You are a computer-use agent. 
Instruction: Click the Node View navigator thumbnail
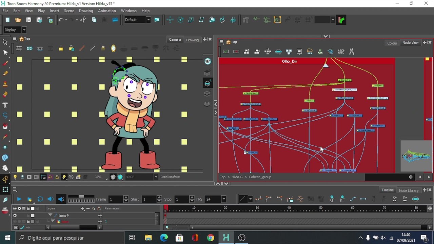click(416, 156)
